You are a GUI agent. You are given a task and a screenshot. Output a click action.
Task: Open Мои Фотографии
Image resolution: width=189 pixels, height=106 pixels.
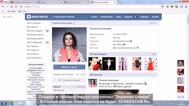[x=35, y=31]
